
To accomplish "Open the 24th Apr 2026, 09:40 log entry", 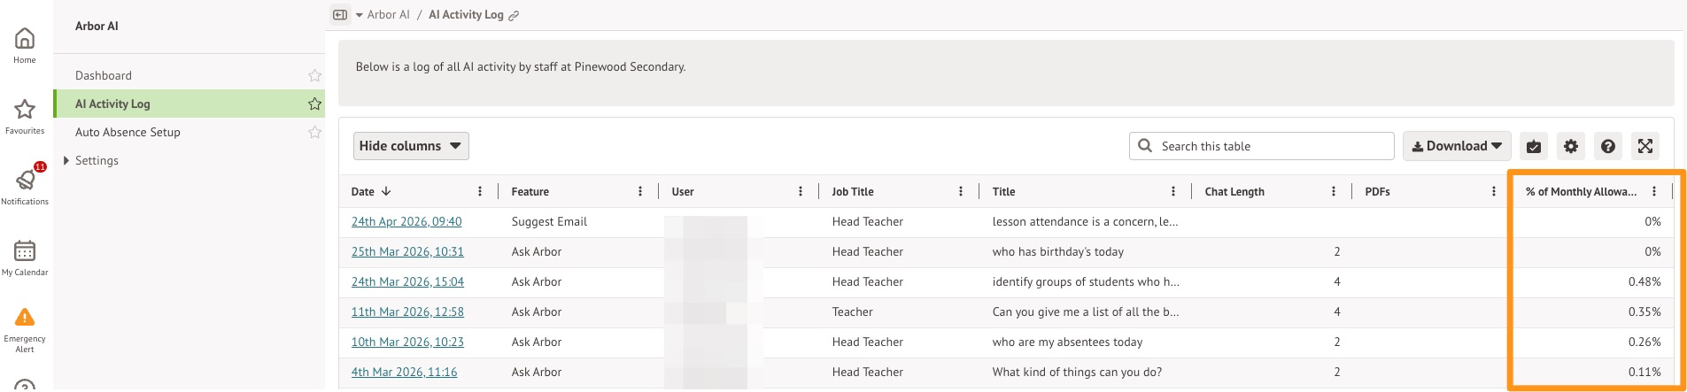I will coord(406,222).
